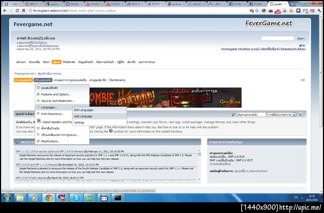Open the Maintenance admin tab
This screenshot has height=213, width=324.
117,80
